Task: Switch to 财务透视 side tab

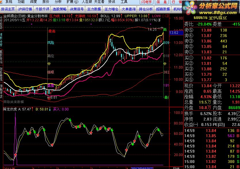Action: coord(1,74)
